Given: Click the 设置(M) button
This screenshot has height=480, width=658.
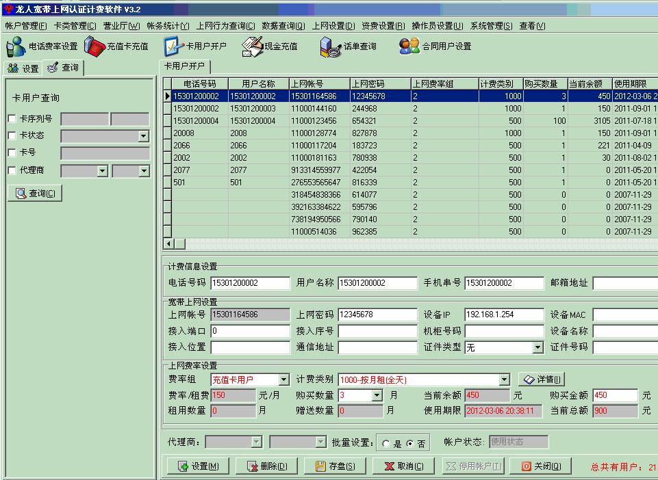Looking at the screenshot, I should [x=198, y=466].
